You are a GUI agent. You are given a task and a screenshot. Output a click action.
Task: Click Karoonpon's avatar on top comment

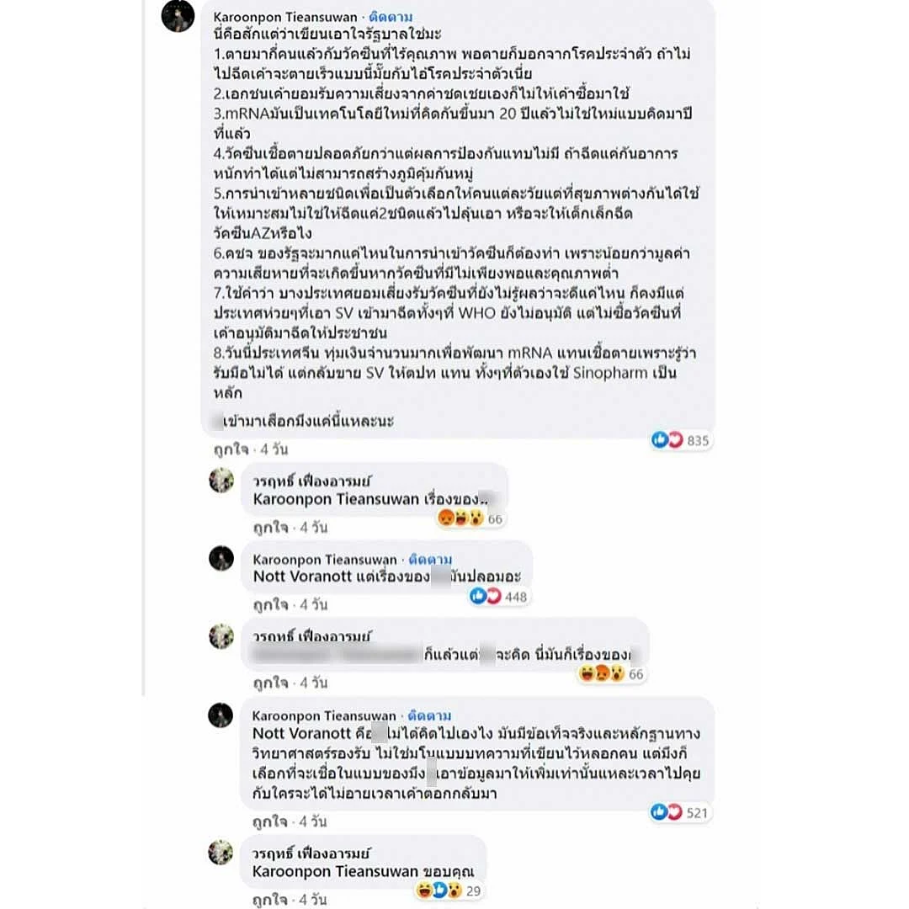click(x=178, y=16)
